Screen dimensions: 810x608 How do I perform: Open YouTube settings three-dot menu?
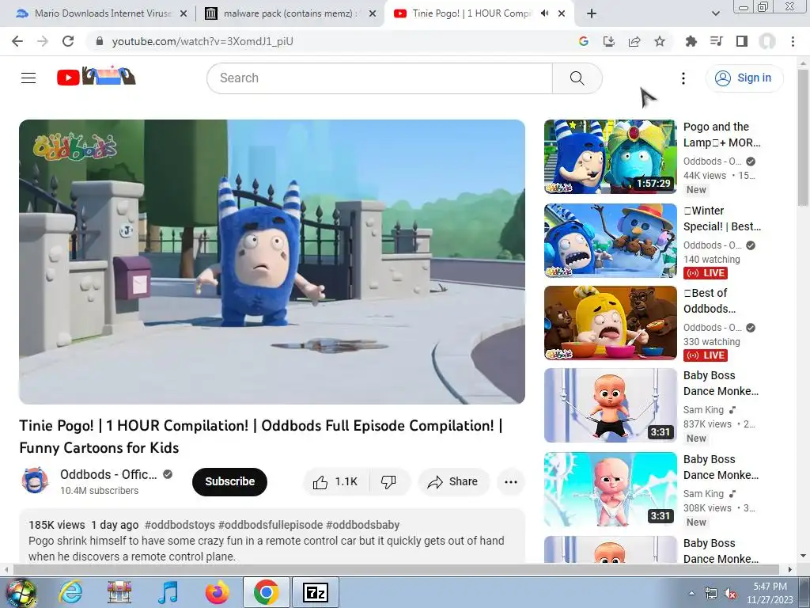(683, 78)
